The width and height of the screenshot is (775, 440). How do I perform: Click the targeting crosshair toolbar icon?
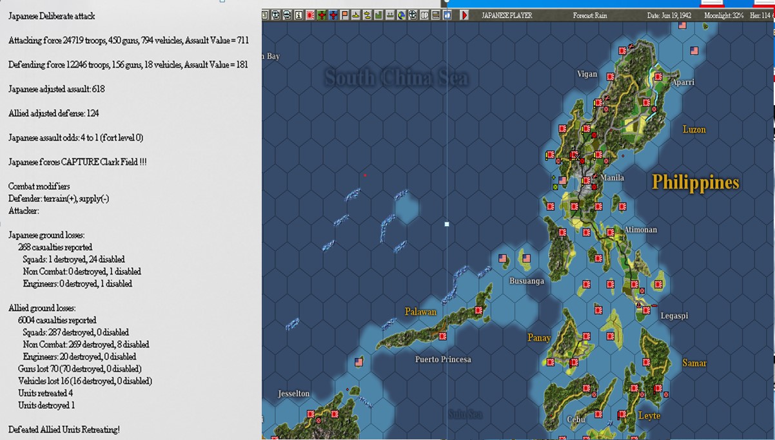[x=411, y=14]
